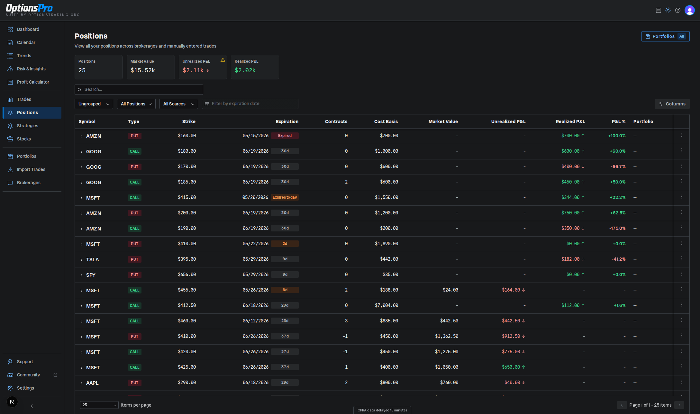Click the Filter by expiration date field
Screen dimensions: 700x414
(250, 104)
